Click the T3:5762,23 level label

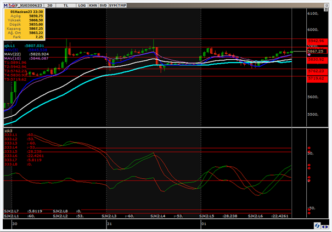pyautogui.click(x=15, y=71)
